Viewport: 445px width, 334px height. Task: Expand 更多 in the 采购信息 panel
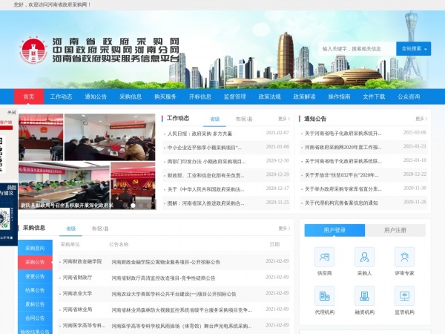(283, 229)
